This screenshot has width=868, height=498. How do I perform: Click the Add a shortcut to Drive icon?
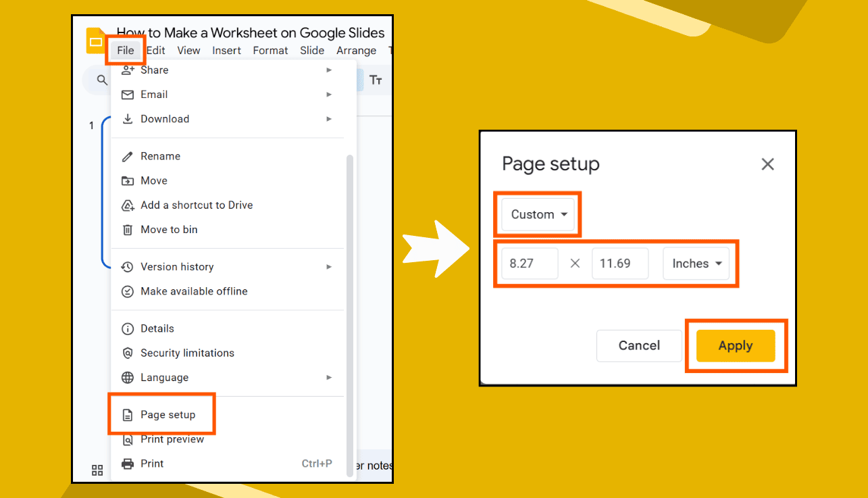click(128, 205)
